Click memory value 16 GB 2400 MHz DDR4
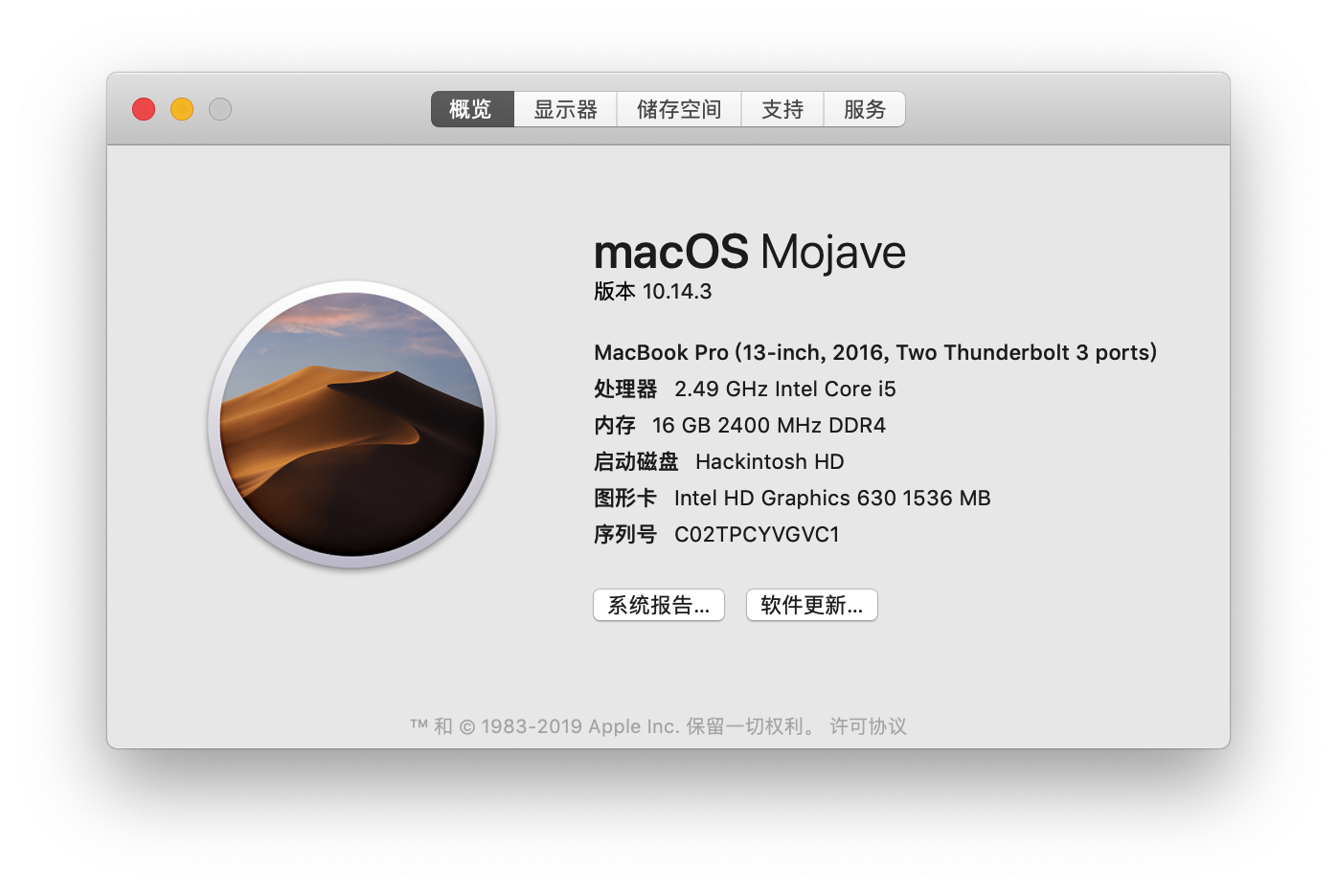1337x890 pixels. tap(769, 425)
